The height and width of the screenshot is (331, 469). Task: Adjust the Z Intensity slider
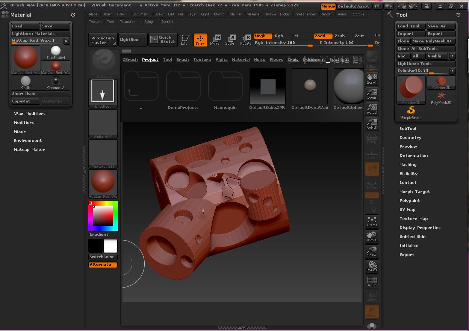click(x=346, y=44)
